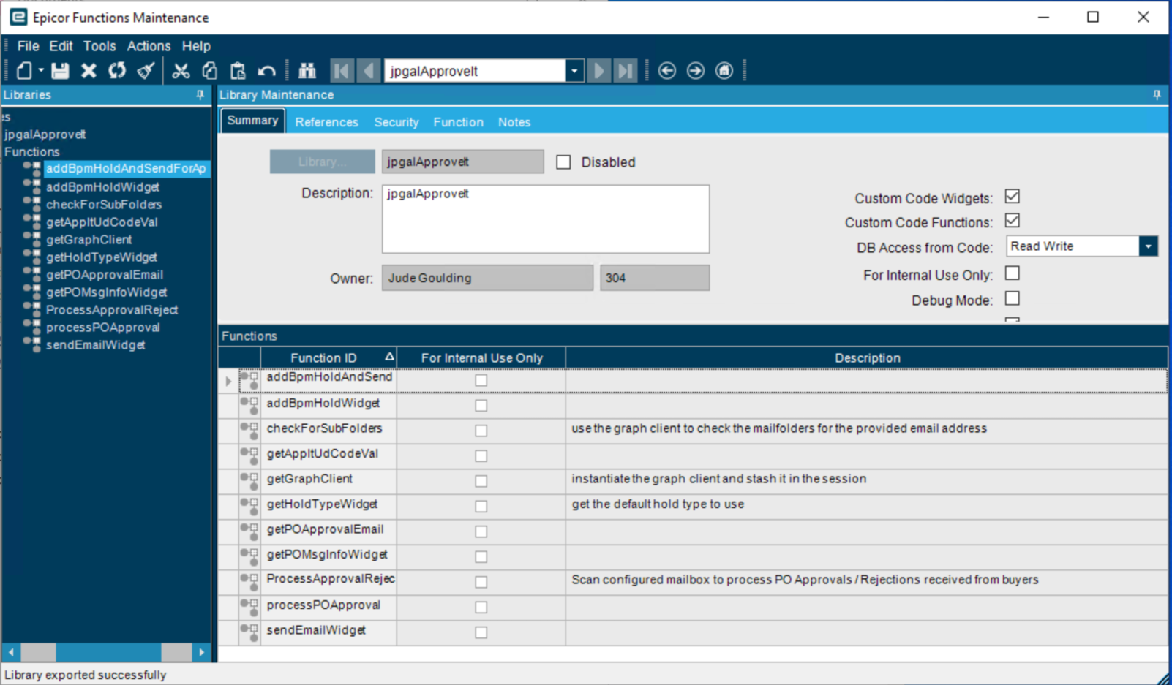Click the New document toolbar icon
The image size is (1172, 685).
(x=25, y=71)
